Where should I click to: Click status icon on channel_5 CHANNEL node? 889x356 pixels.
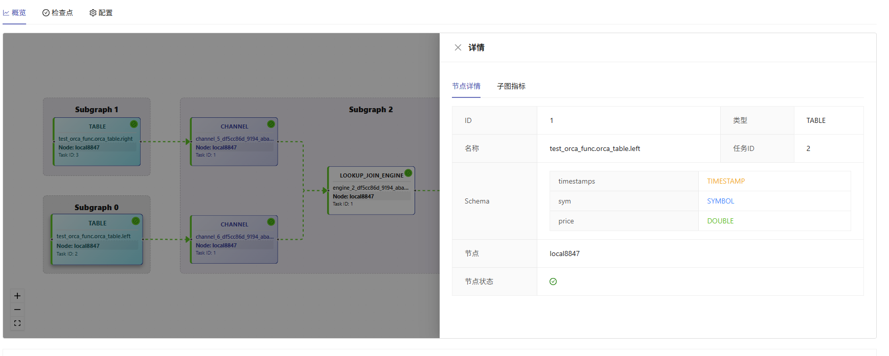pyautogui.click(x=271, y=124)
